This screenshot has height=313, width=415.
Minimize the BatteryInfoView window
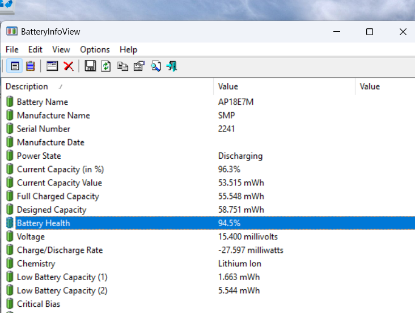click(337, 32)
